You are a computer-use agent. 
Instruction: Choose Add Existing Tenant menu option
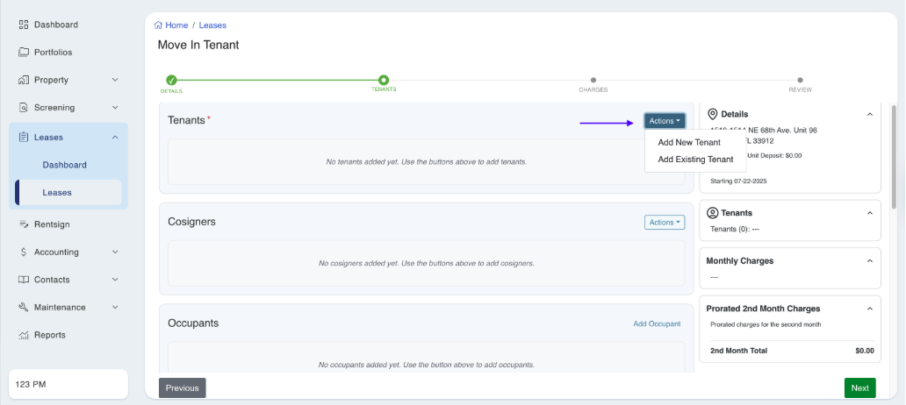[695, 160]
